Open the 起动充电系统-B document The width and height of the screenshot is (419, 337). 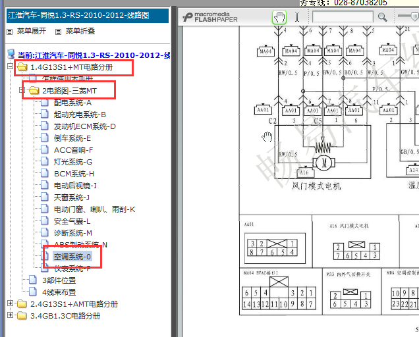[80, 115]
